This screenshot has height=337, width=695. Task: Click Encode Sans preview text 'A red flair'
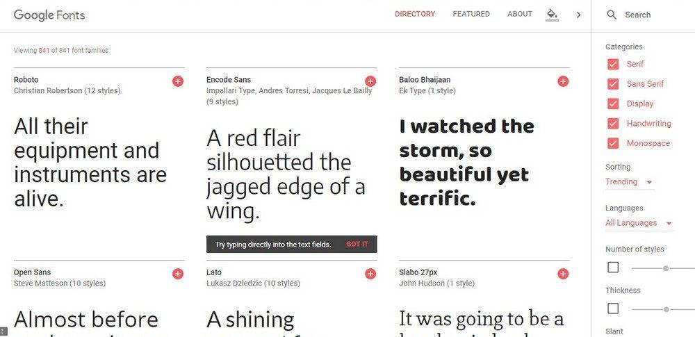pyautogui.click(x=286, y=174)
